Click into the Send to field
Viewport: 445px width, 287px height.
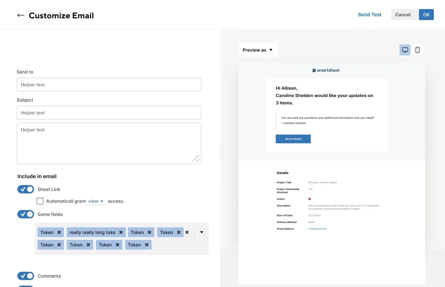point(109,85)
